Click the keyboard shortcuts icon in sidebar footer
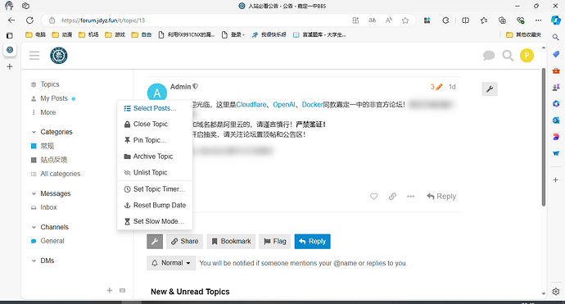Screen dimensions: 565x304 coord(123,290)
